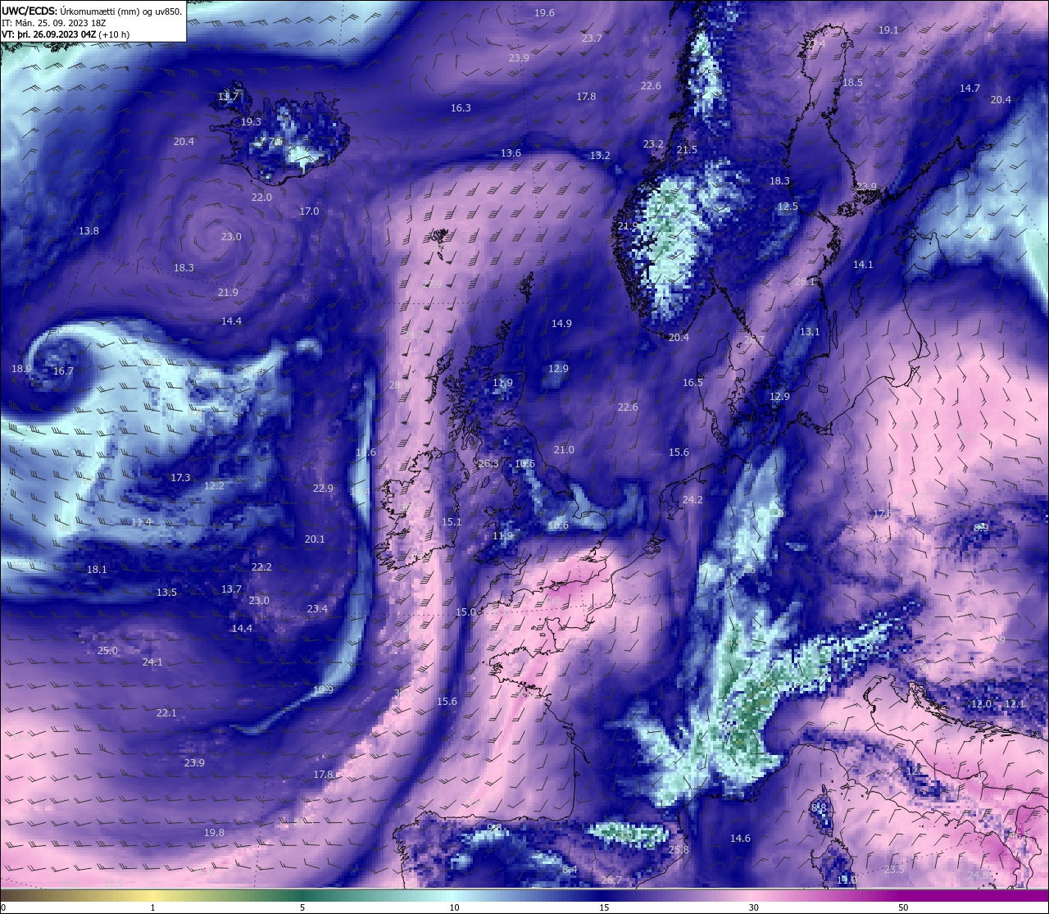Click the '23.4' value on the map
The height and width of the screenshot is (914, 1049).
317,609
